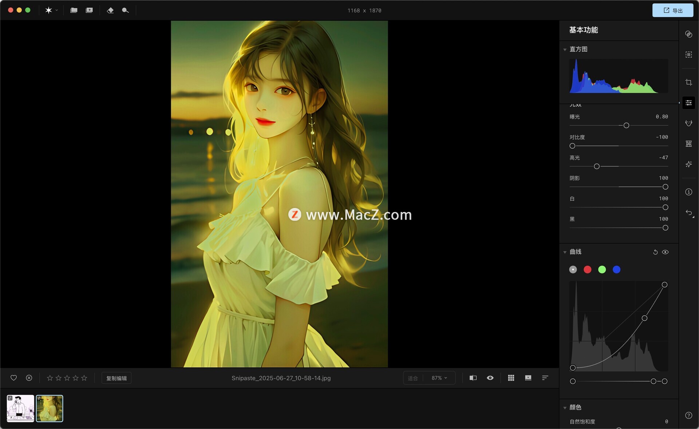Open the help question mark icon

pos(688,415)
